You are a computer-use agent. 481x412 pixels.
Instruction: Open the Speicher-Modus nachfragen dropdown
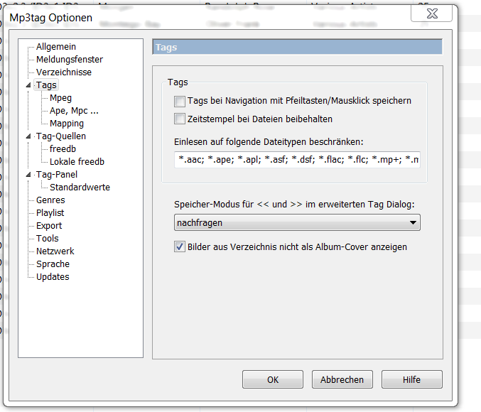(x=297, y=223)
